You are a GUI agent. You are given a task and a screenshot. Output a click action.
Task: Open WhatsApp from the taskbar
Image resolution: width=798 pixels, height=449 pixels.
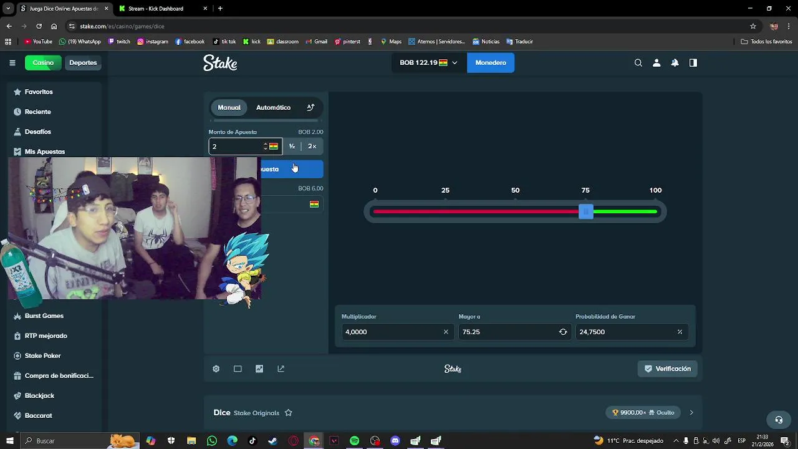(x=212, y=441)
